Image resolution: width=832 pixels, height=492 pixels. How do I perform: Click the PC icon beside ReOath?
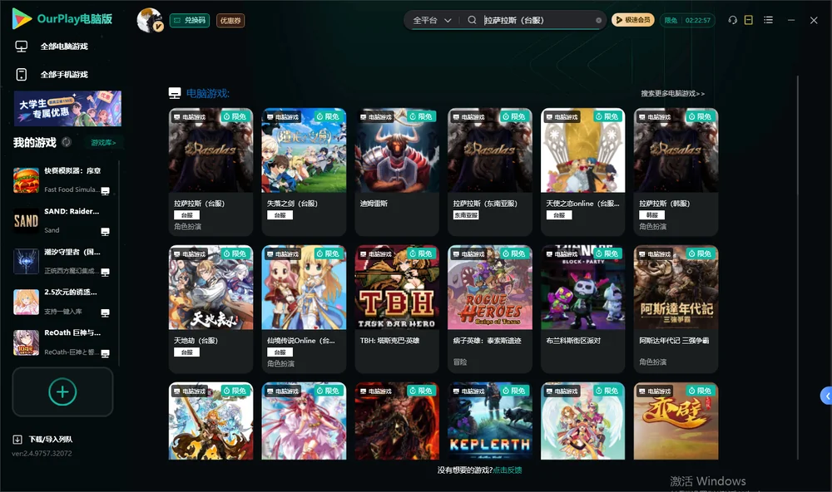pyautogui.click(x=105, y=354)
